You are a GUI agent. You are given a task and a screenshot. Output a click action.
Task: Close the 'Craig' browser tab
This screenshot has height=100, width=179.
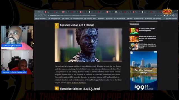click(69, 12)
